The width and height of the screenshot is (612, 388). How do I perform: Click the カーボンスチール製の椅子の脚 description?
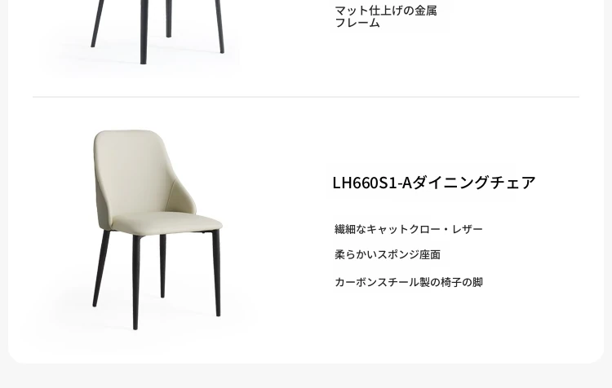pyautogui.click(x=409, y=282)
